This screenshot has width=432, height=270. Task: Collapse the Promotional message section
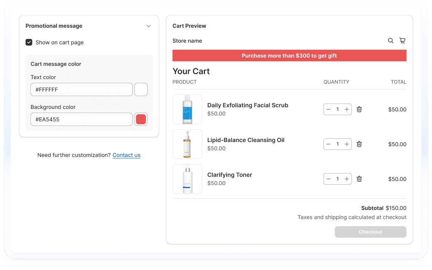click(149, 26)
